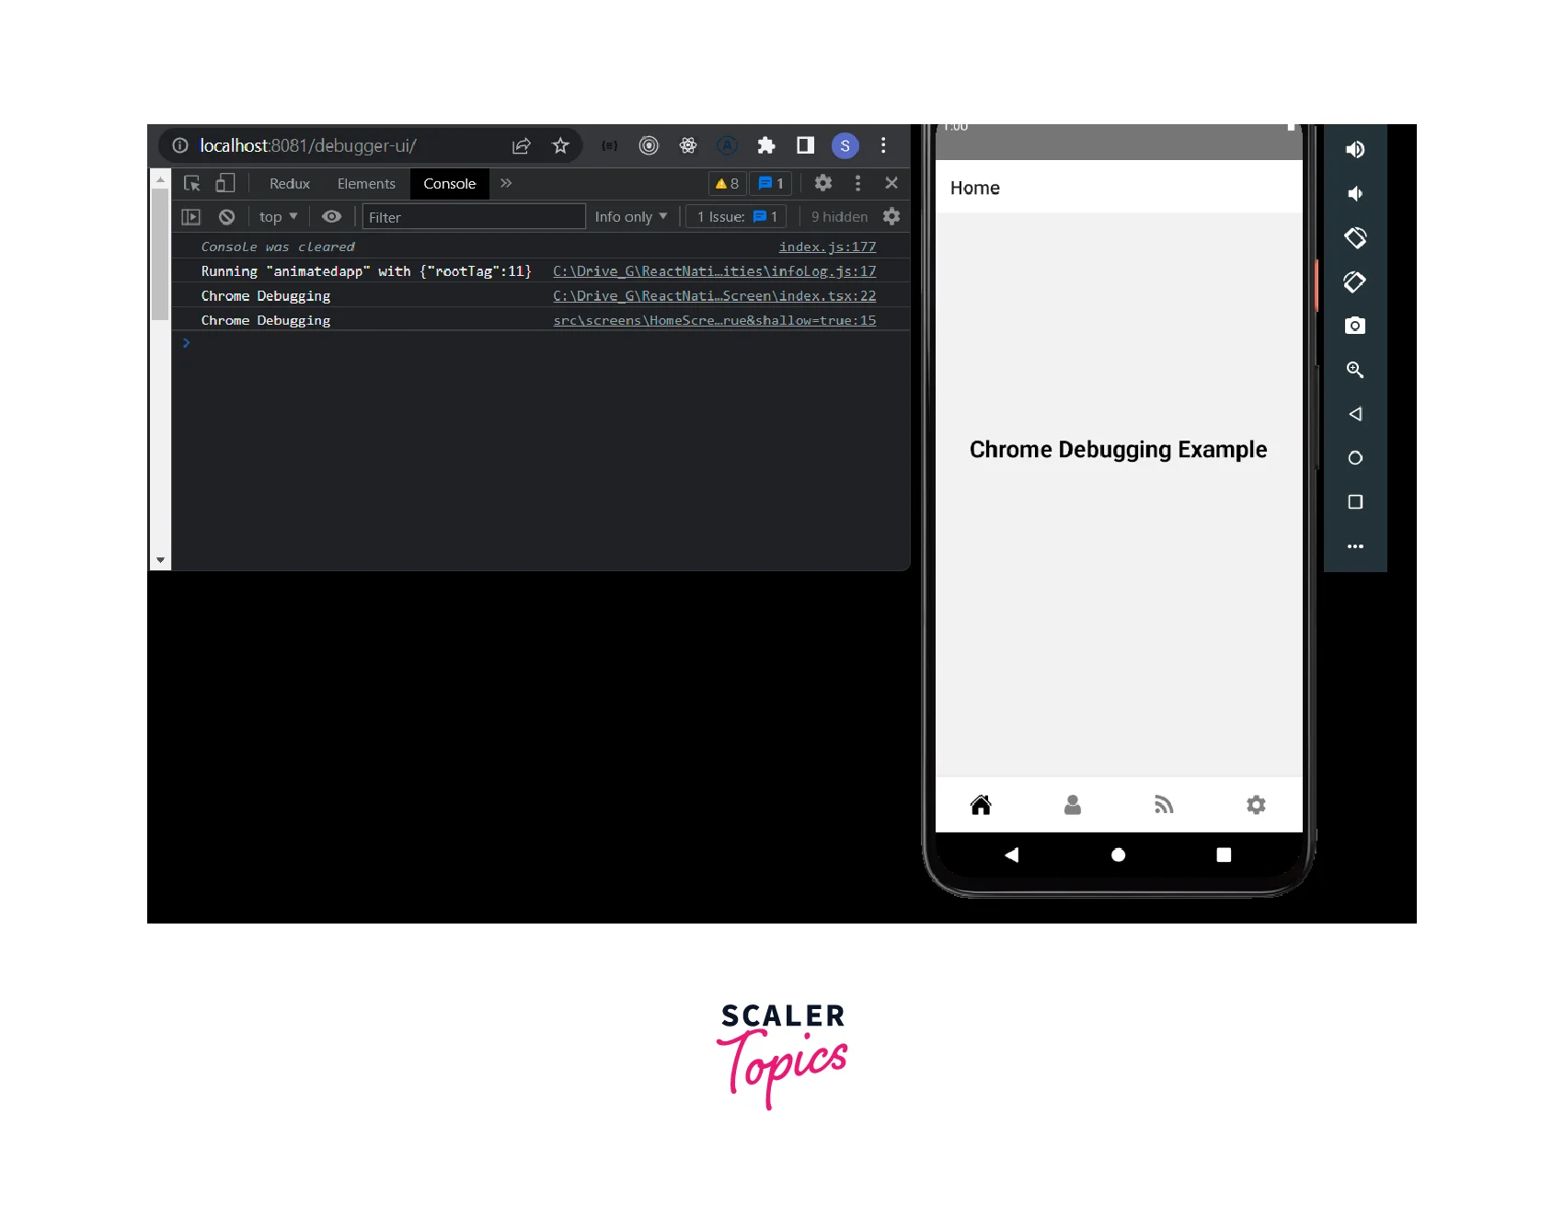
Task: Toggle the device toolbar icon
Action: coord(225,183)
